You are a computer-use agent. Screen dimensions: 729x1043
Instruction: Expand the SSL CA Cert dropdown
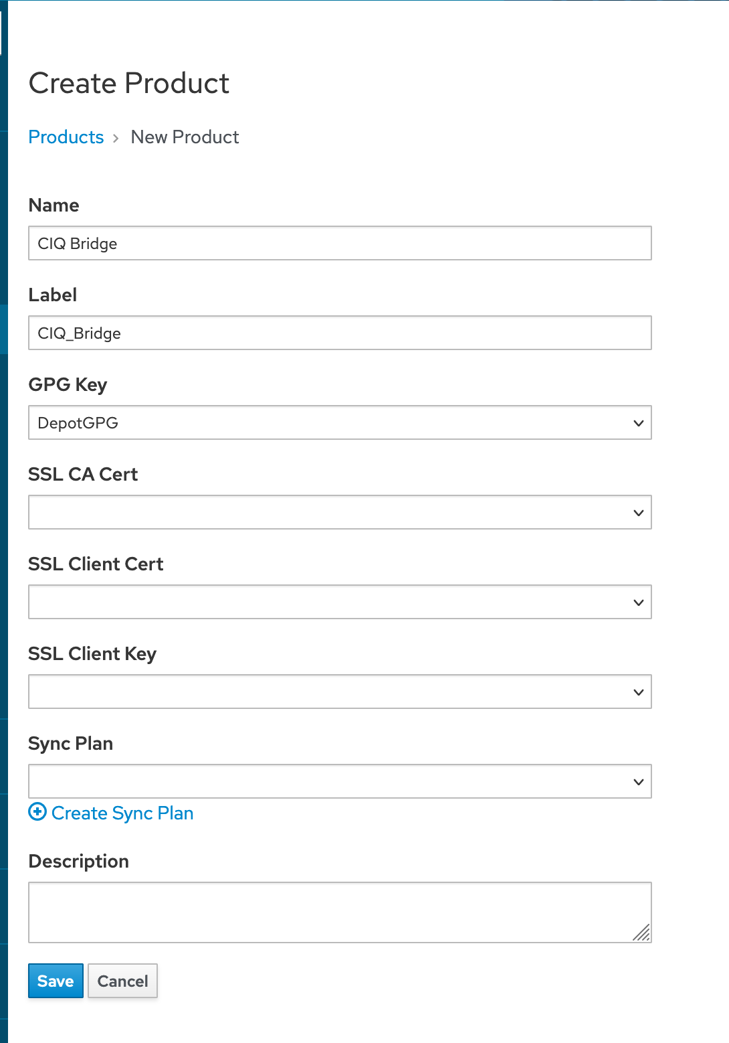(x=340, y=512)
